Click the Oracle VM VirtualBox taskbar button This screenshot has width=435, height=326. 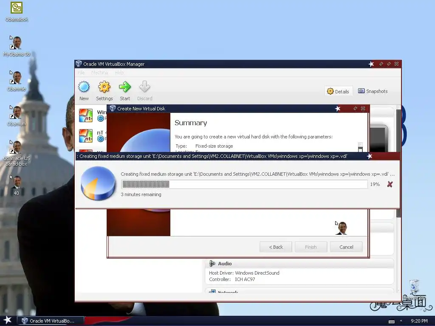(51, 321)
